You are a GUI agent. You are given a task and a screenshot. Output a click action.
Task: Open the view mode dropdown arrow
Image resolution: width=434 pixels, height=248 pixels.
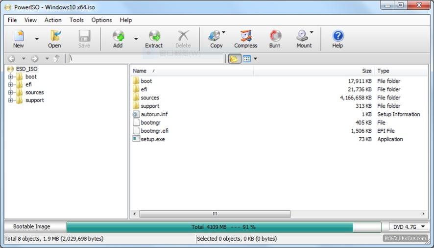point(255,59)
